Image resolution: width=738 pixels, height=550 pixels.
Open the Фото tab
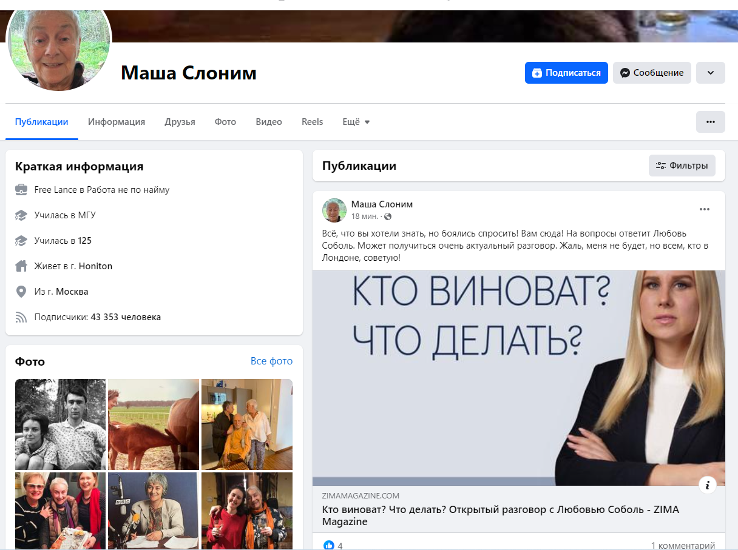[225, 122]
